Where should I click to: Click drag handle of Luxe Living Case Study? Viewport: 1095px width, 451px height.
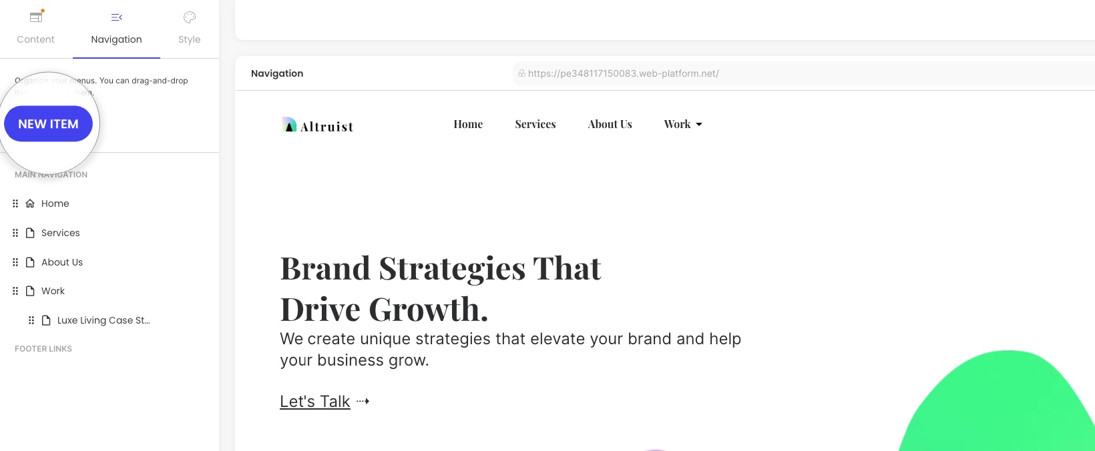pyautogui.click(x=31, y=320)
